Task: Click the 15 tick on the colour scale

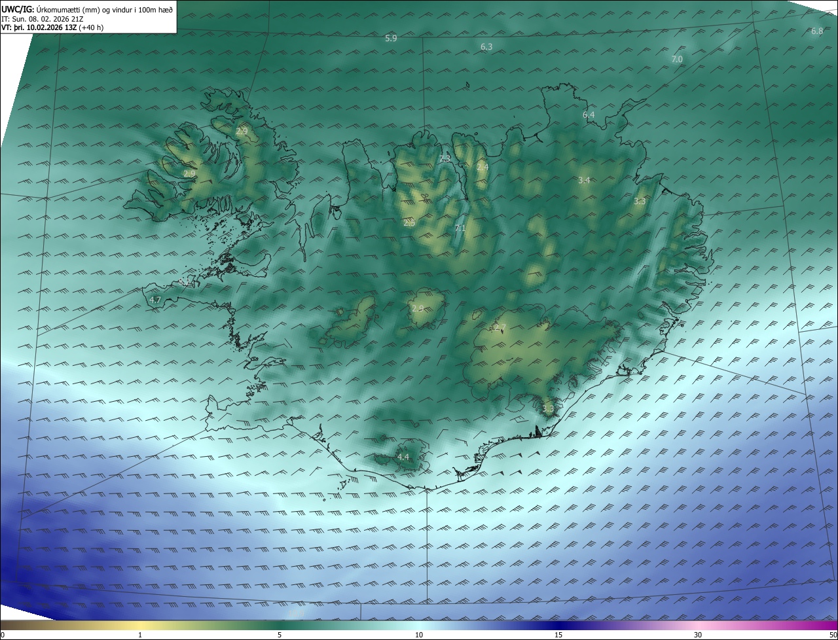Action: [x=558, y=635]
